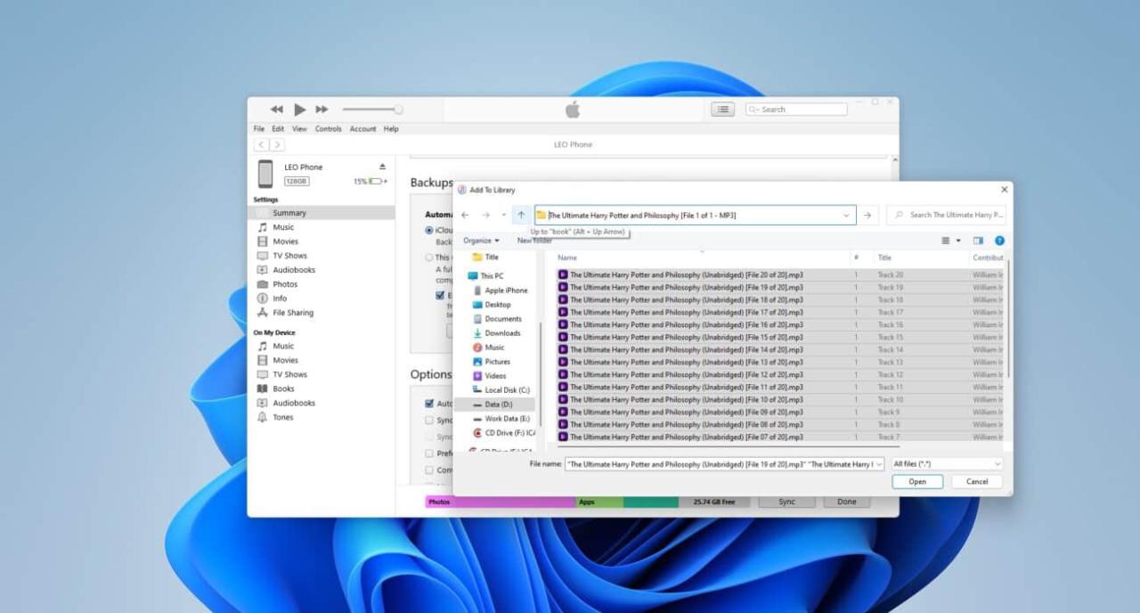
Task: Click the File name text field
Action: click(724, 464)
